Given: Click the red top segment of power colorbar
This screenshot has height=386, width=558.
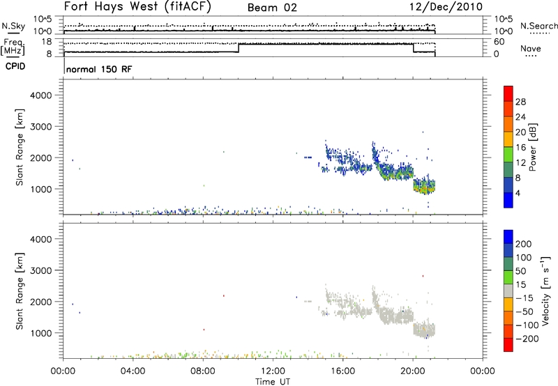Looking at the screenshot, I should coord(508,93).
